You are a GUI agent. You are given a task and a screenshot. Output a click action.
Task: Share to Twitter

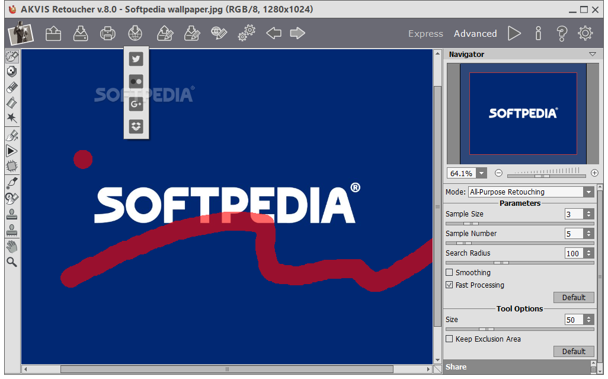pos(136,59)
